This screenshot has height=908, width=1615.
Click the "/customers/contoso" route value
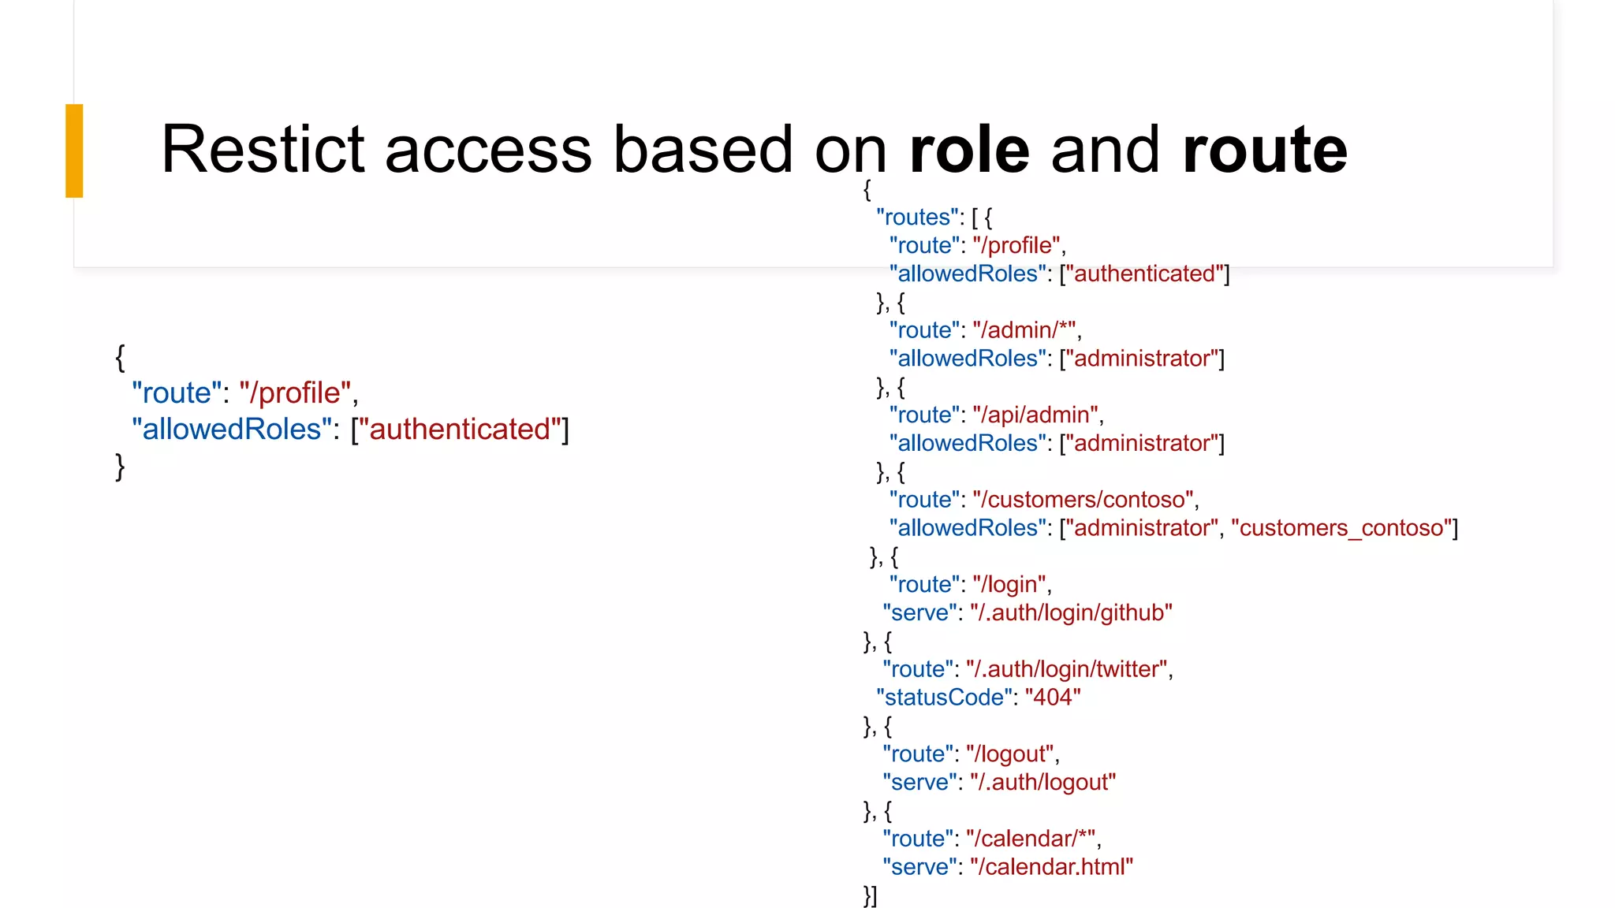(x=1083, y=500)
